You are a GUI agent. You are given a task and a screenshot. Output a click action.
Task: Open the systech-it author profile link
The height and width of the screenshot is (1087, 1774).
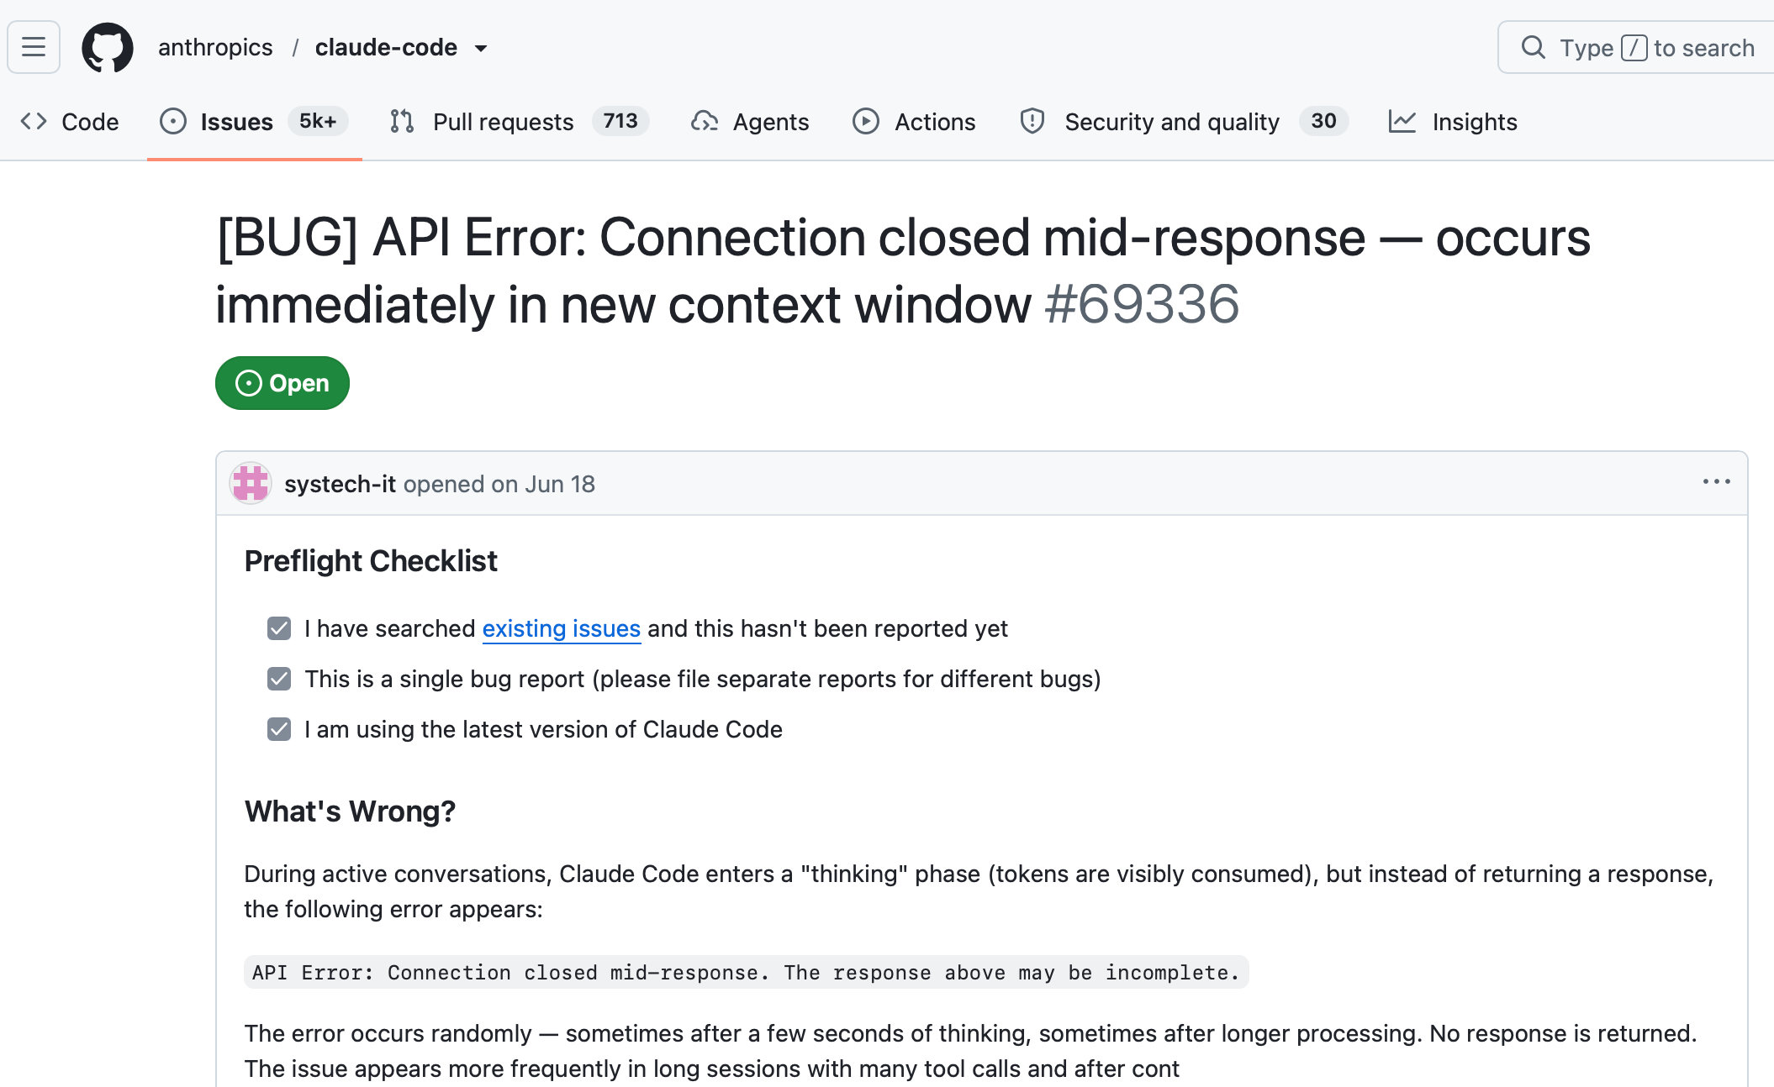(x=340, y=484)
